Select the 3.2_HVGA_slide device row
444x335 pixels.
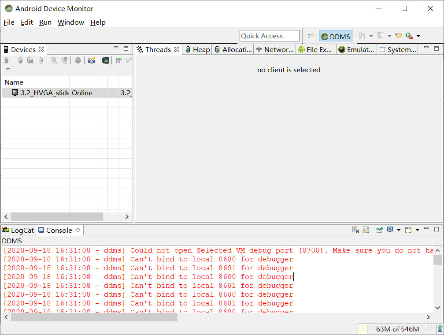coord(67,93)
